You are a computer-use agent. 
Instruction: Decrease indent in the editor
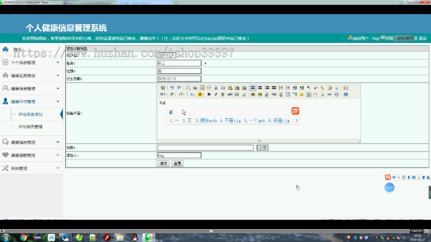pos(302,88)
